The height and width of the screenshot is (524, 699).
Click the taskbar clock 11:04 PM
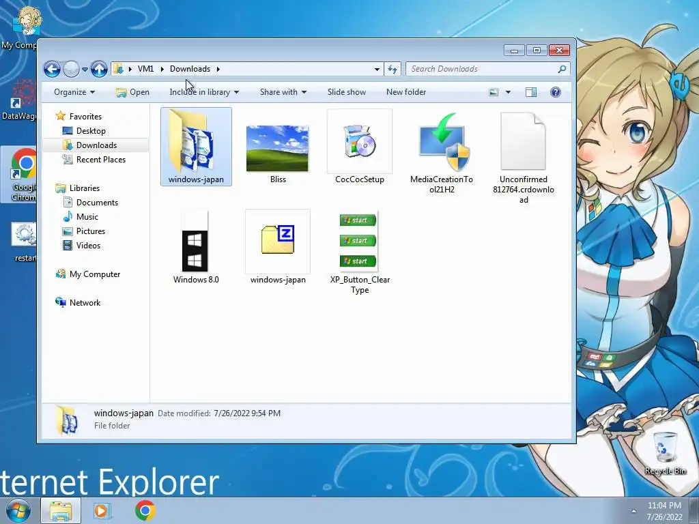[x=664, y=506]
